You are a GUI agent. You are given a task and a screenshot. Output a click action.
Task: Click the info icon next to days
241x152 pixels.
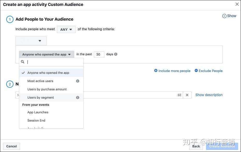[115, 54]
